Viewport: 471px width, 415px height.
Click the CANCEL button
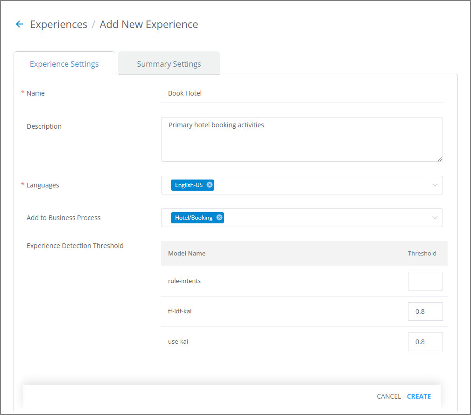pos(389,396)
